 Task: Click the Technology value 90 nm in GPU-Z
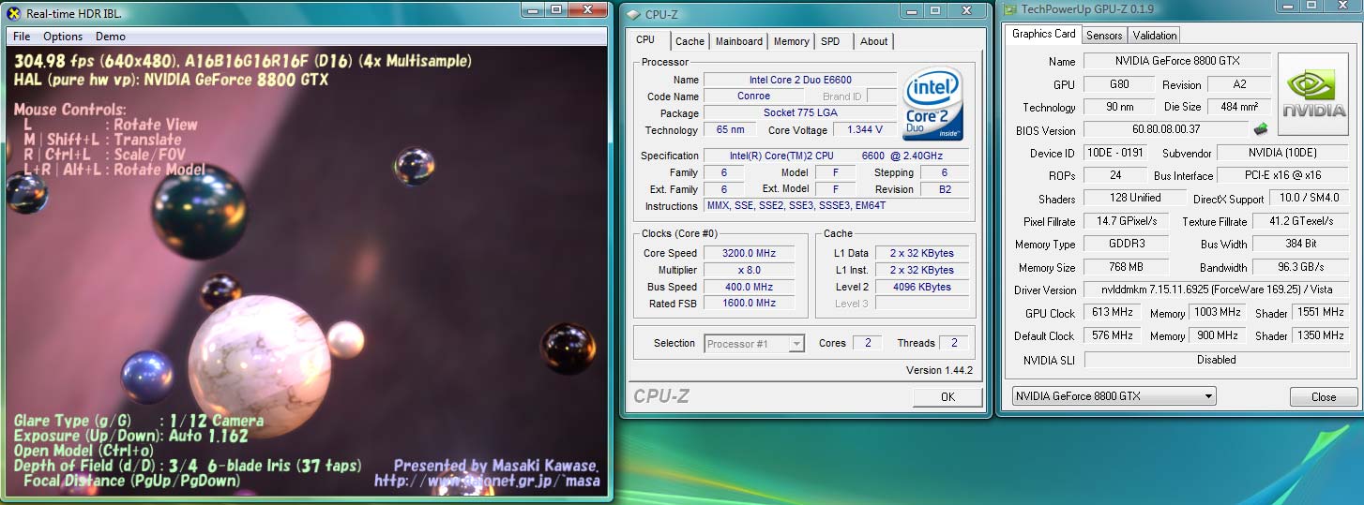coord(1119,107)
